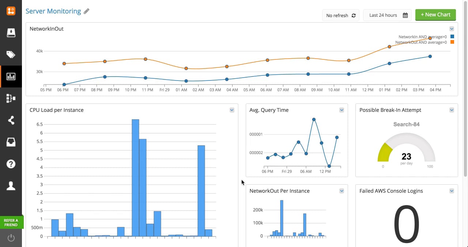Open the source setup download icon
Viewport: 468px width, 247px height.
coord(11,33)
